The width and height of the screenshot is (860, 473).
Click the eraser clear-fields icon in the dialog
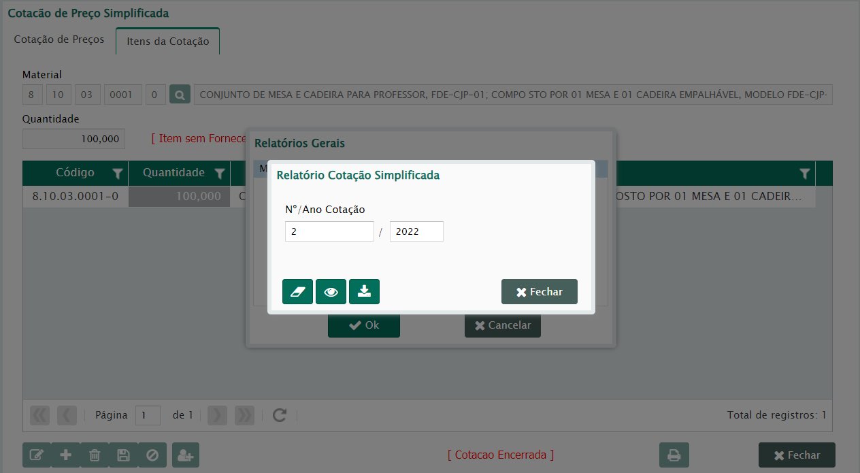[x=297, y=292]
